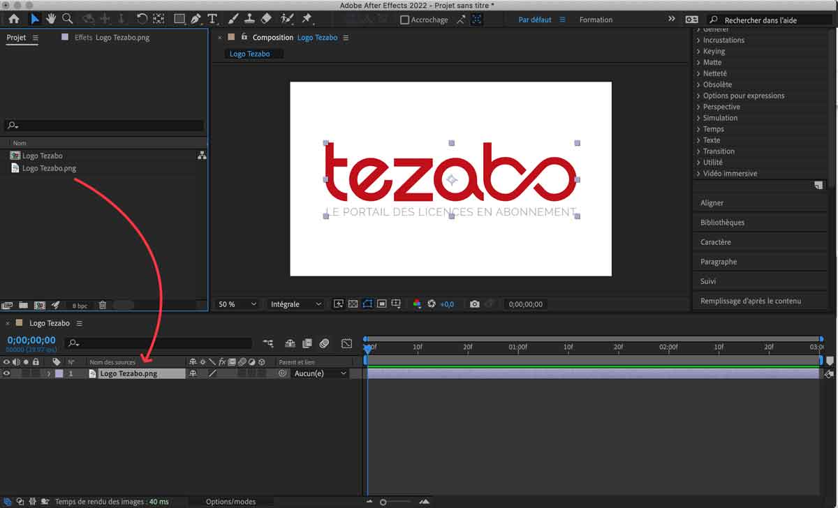Toggle mask and shape path visibility
This screenshot has height=508, width=838.
click(367, 304)
